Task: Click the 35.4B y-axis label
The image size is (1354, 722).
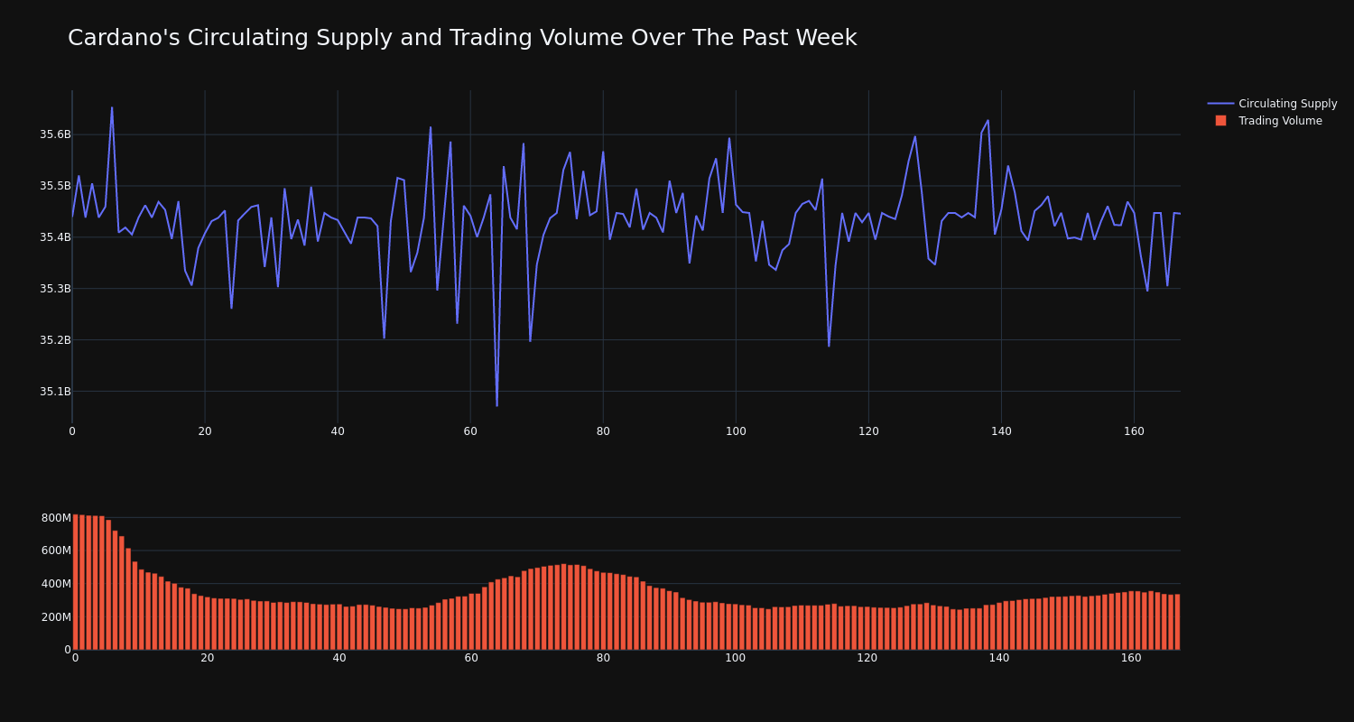Action: (55, 237)
